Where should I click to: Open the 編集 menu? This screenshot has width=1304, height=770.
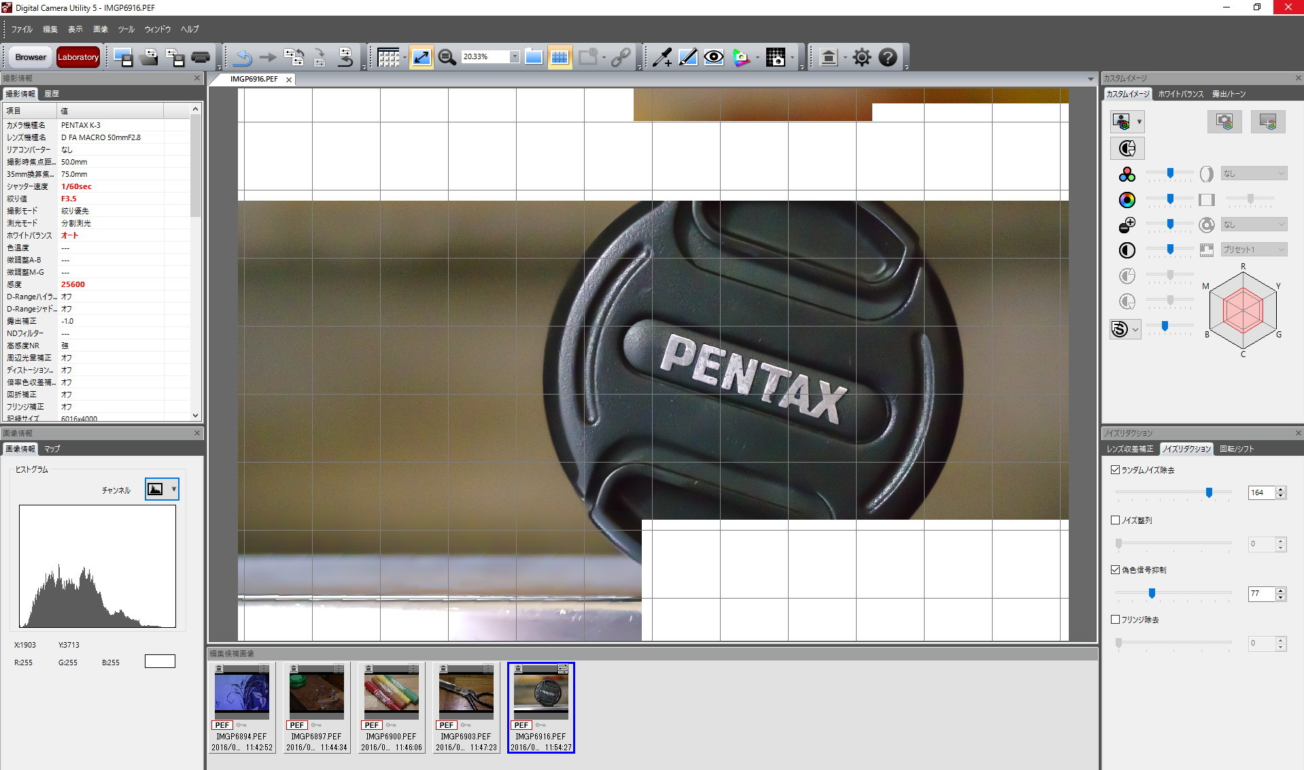click(50, 29)
